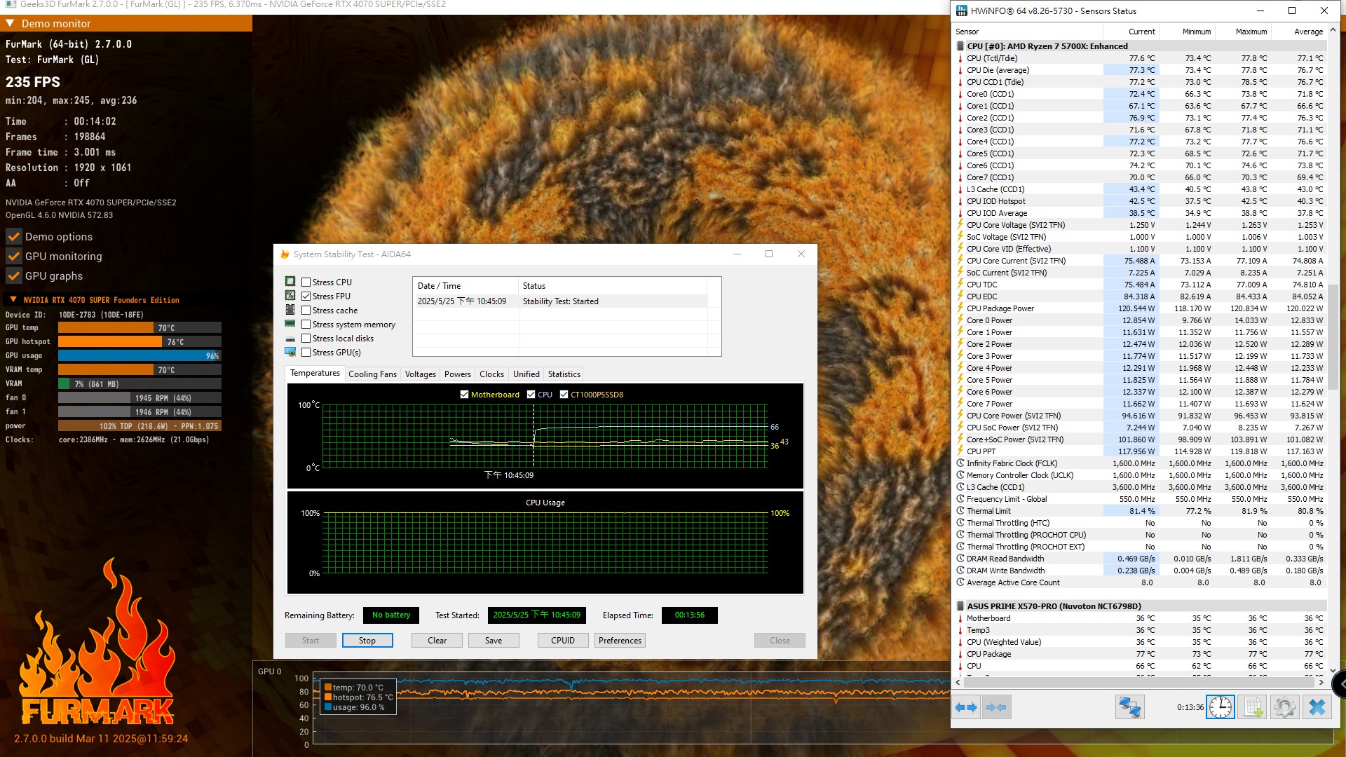Image resolution: width=1346 pixels, height=757 pixels.
Task: Click the AIDA64 flame title icon
Action: [x=285, y=254]
